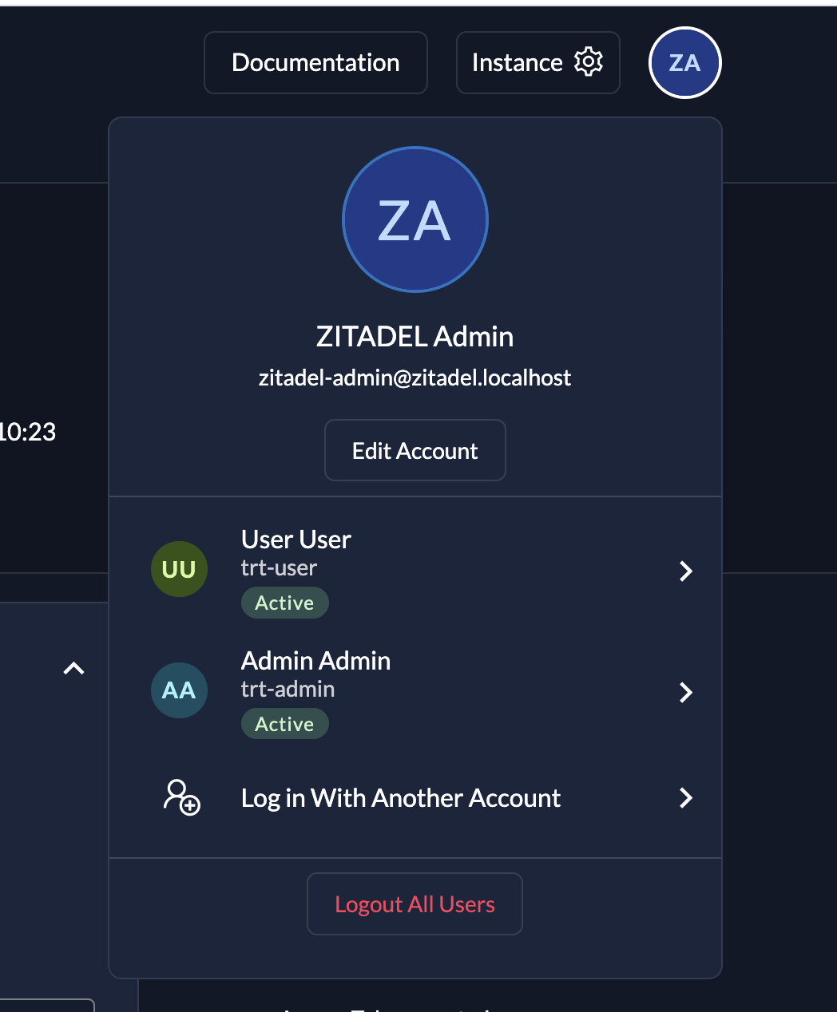
Task: Click the Active badge under trt-admin
Action: click(x=284, y=724)
